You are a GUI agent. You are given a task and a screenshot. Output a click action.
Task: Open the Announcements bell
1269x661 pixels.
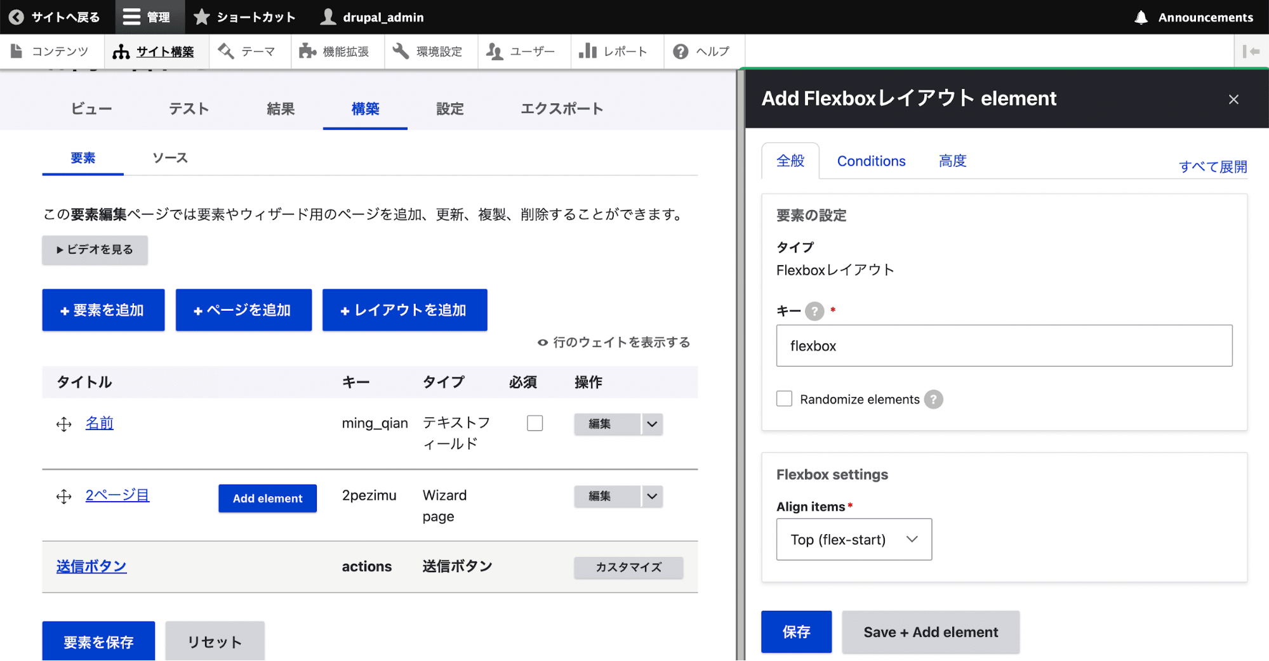(1193, 17)
